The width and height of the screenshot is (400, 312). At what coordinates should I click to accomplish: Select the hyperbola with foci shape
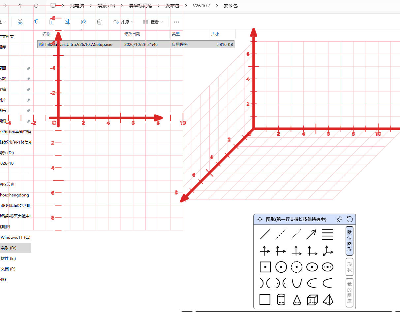tap(281, 283)
